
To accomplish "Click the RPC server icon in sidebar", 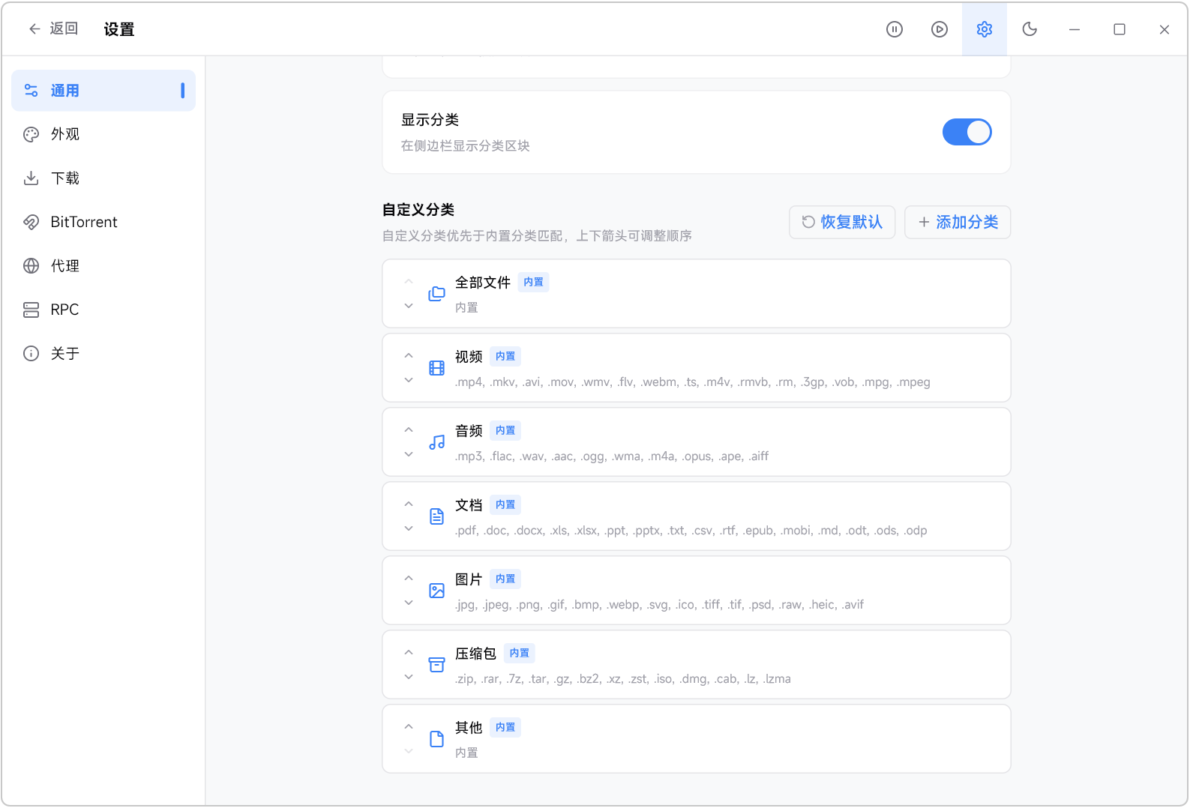I will coord(31,310).
